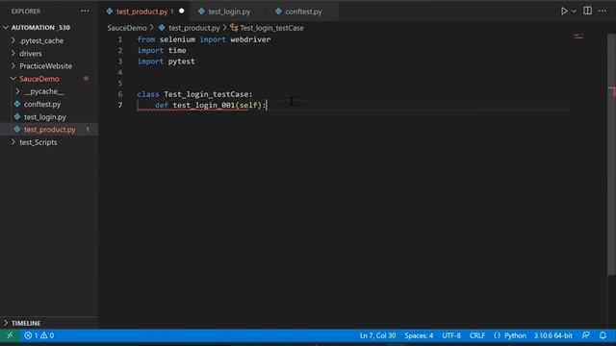This screenshot has height=346, width=616.
Task: Select test_product.py in the explorer
Action: [x=49, y=130]
